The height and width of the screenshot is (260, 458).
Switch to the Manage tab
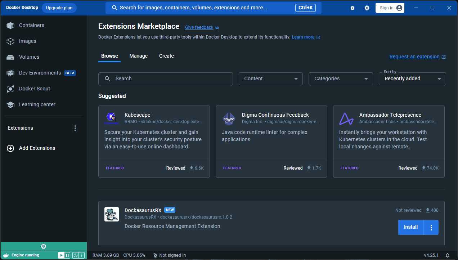[x=139, y=56]
